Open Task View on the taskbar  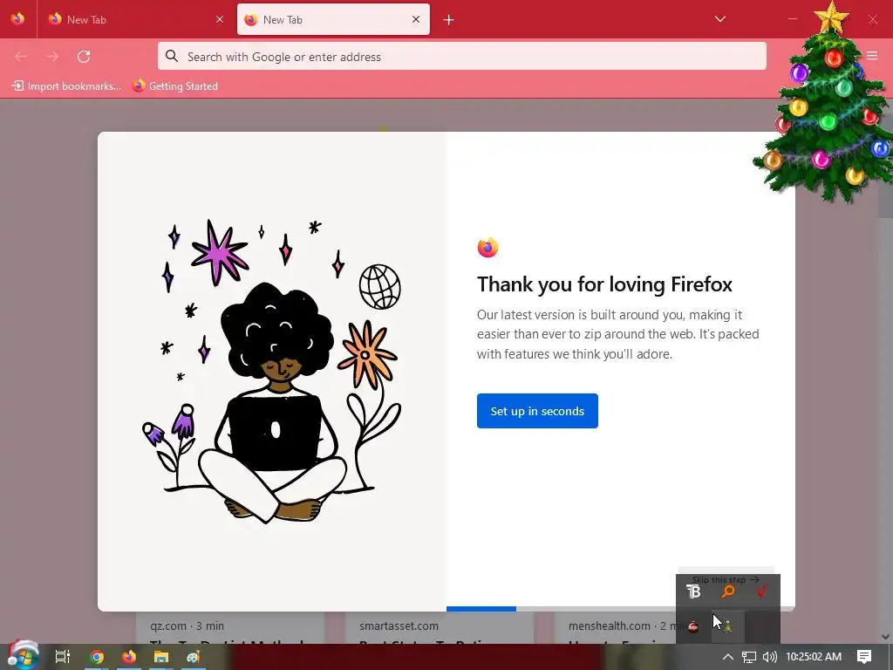tap(62, 657)
